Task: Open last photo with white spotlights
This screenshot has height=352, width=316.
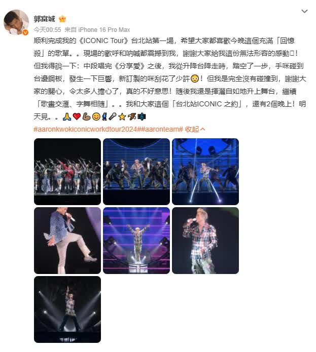Action: click(x=67, y=309)
